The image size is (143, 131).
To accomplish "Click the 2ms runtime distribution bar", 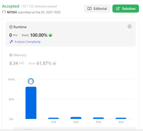I will coord(76,118).
